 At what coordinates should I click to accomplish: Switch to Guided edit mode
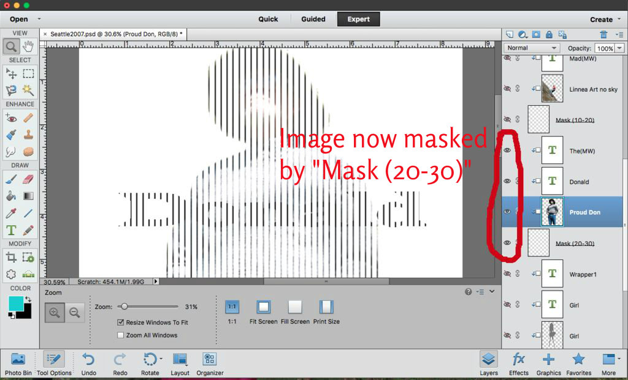point(313,19)
